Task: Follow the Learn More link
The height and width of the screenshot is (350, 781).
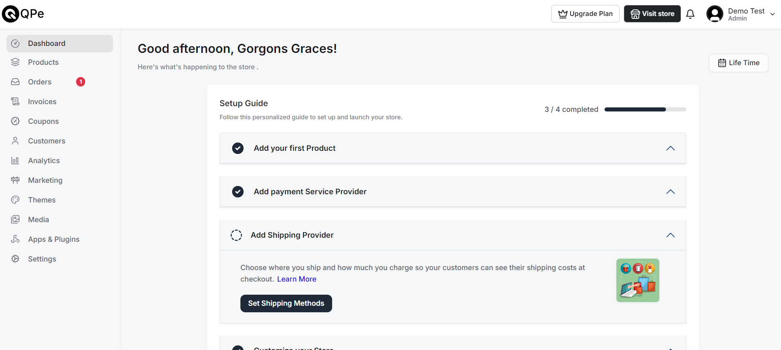Action: pyautogui.click(x=297, y=279)
